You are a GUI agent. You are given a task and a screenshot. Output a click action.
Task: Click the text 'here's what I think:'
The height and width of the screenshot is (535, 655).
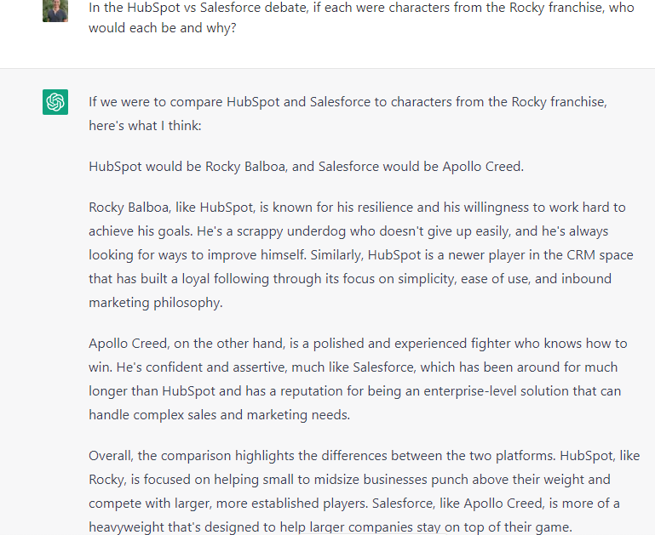[145, 126]
